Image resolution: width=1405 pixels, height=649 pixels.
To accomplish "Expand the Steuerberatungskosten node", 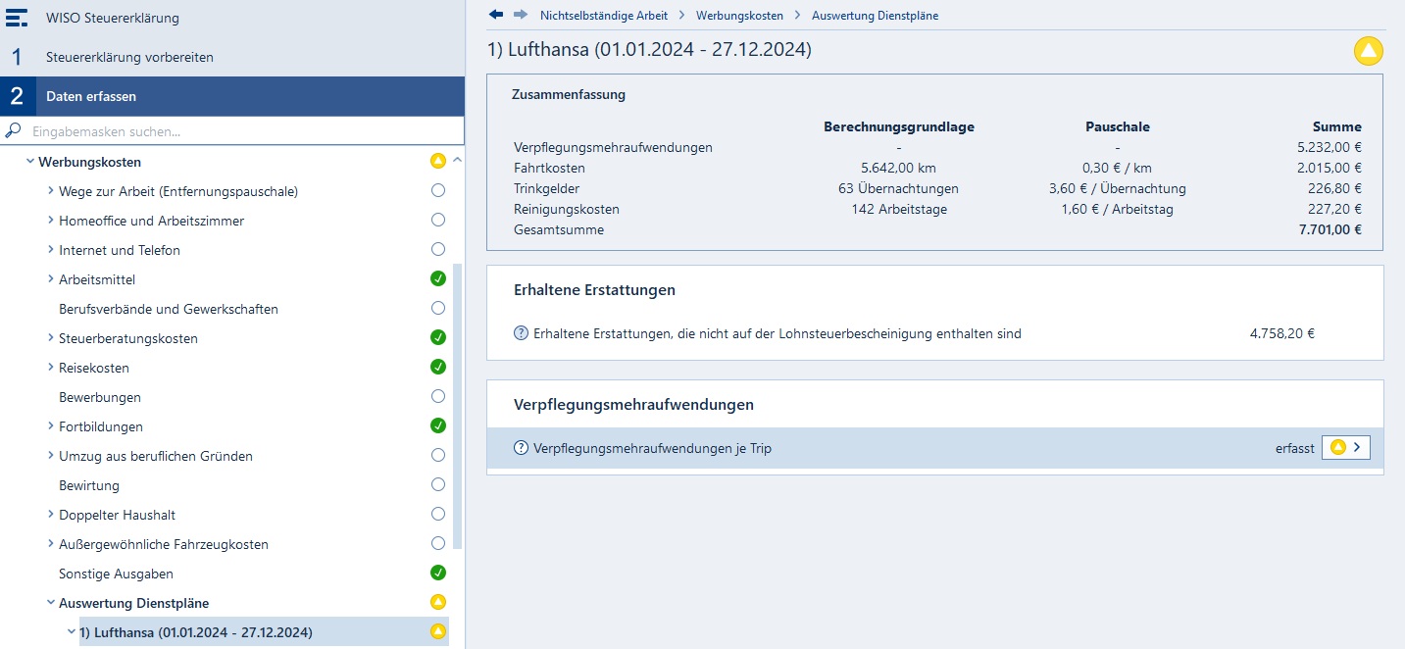I will point(50,338).
